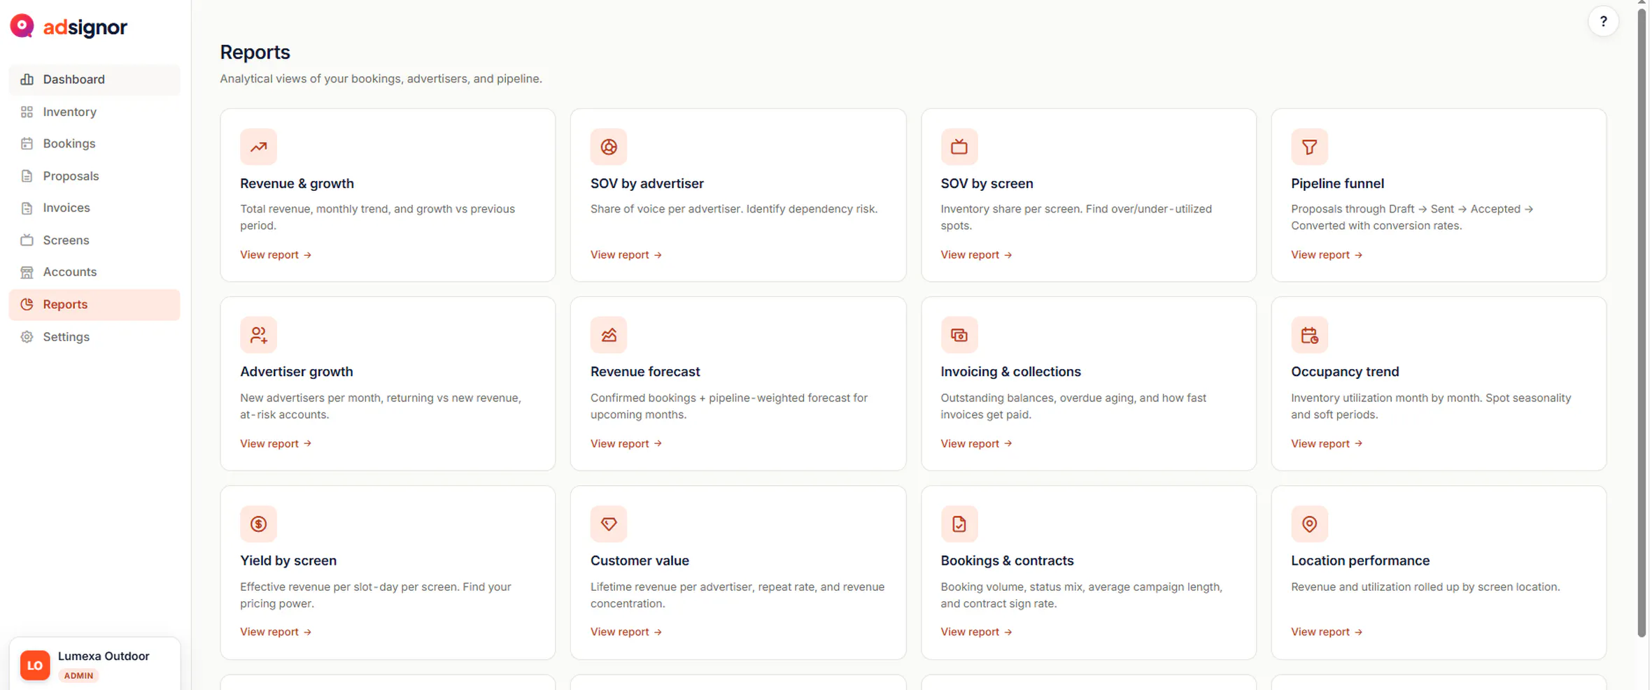
Task: Go to Accounts in the sidebar
Action: pyautogui.click(x=94, y=272)
